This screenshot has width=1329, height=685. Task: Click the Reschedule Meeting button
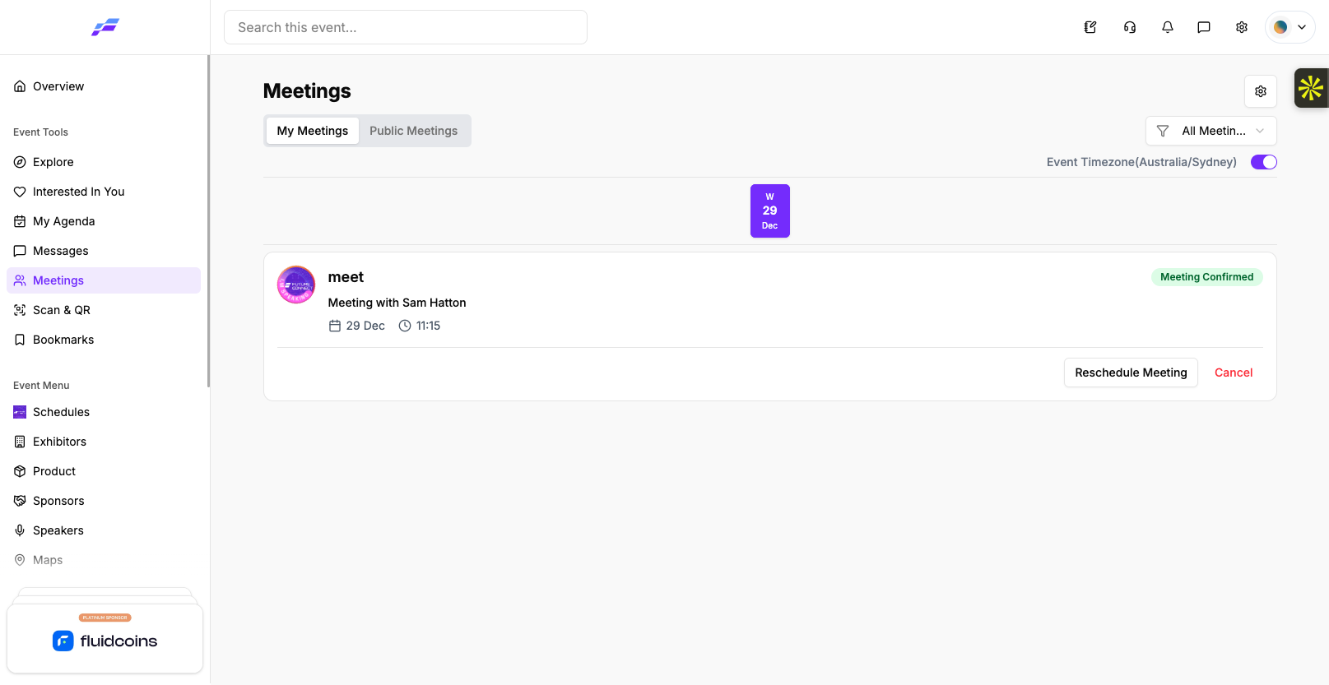pos(1131,373)
